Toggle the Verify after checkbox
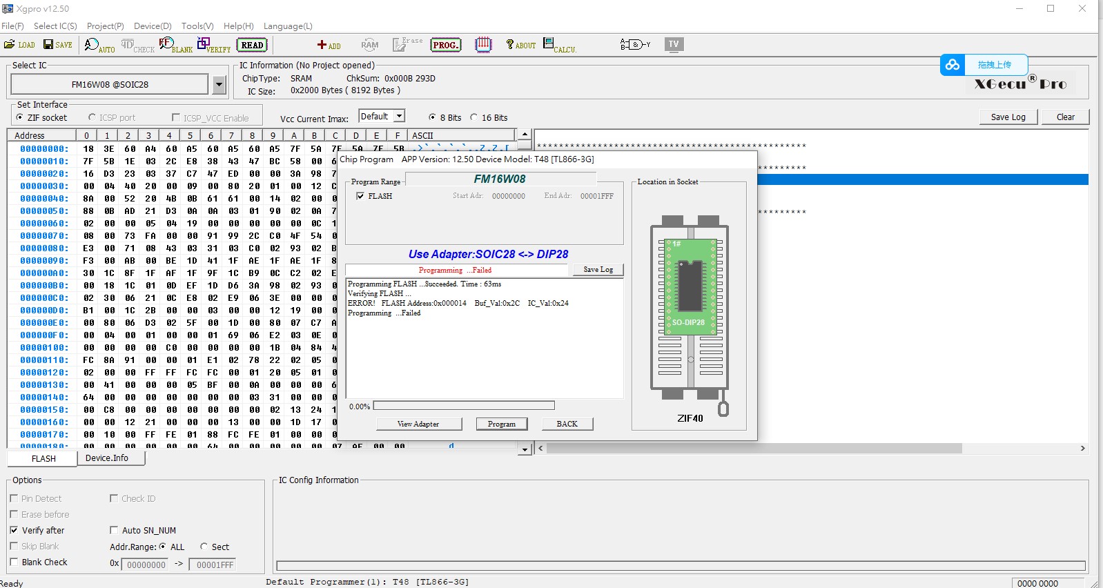Image resolution: width=1103 pixels, height=588 pixels. point(14,530)
